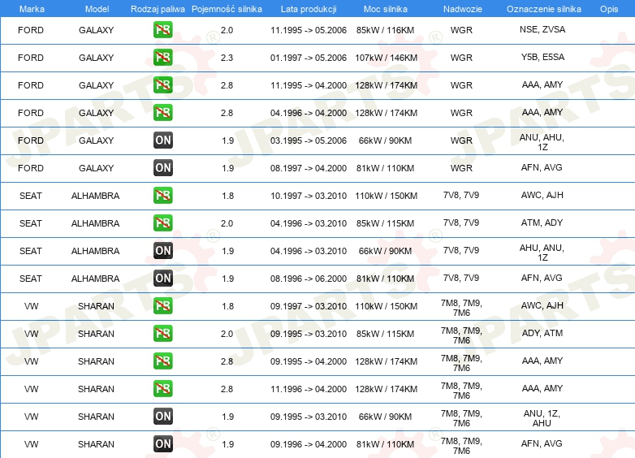Select the Rodzaj paliwa column header

point(158,9)
